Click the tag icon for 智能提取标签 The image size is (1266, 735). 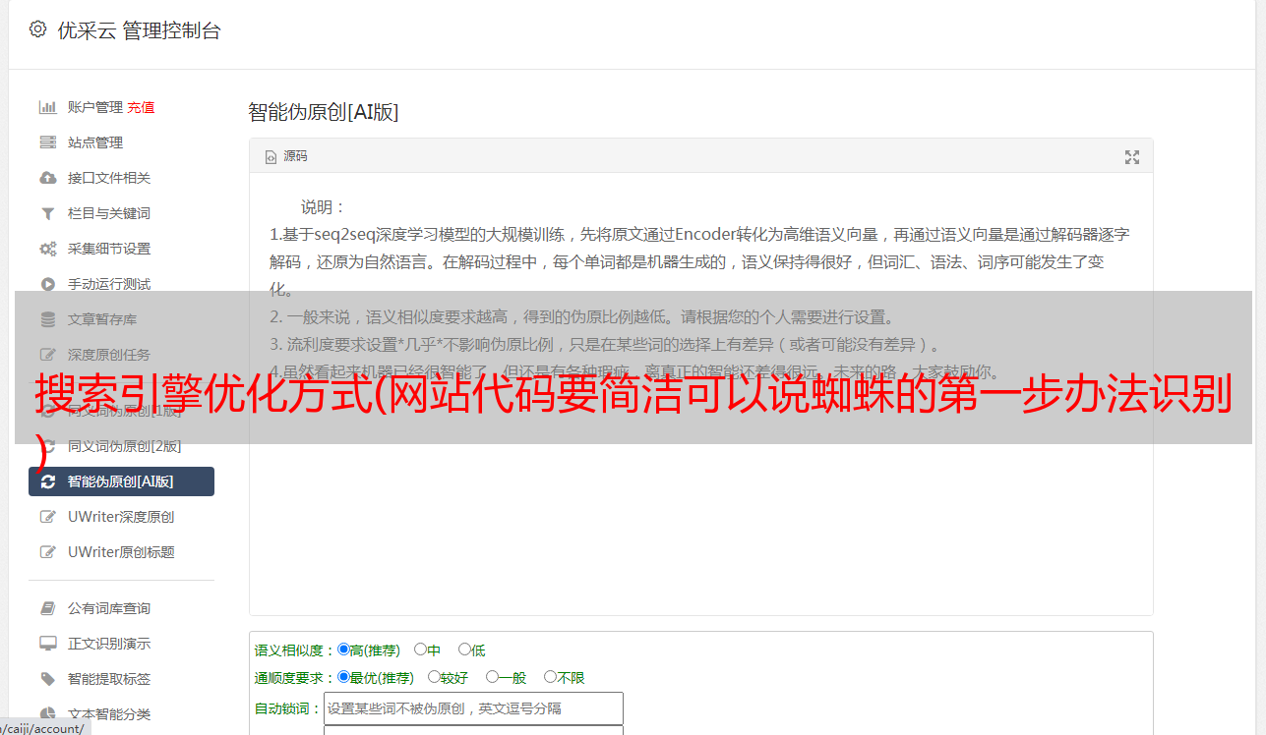point(47,679)
